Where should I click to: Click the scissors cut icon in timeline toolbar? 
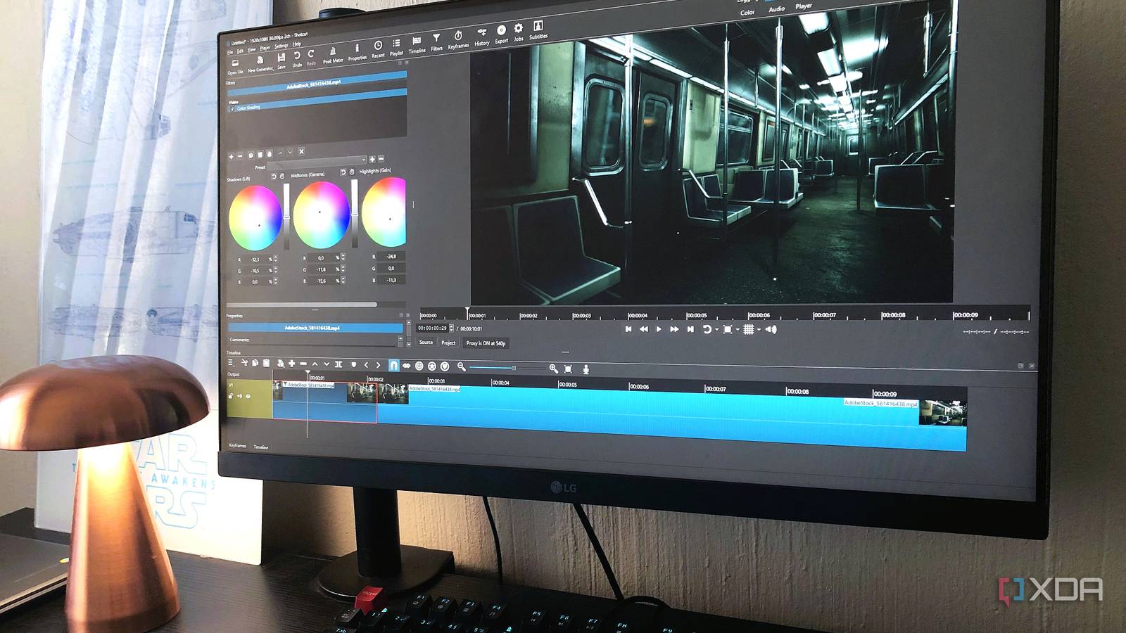point(244,362)
